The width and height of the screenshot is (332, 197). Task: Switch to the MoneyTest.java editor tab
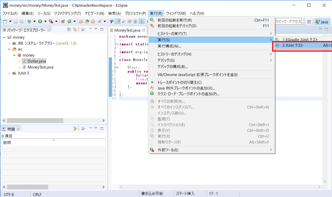pos(127,30)
